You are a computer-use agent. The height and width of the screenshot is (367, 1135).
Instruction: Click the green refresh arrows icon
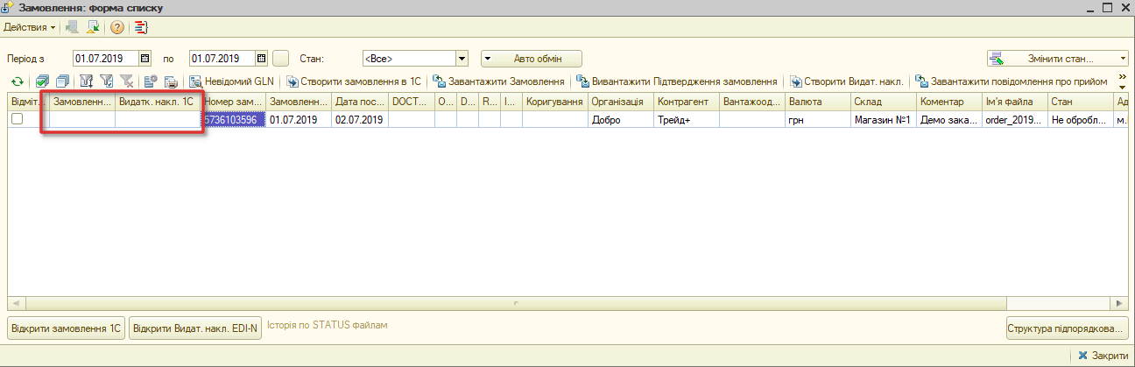click(x=16, y=81)
